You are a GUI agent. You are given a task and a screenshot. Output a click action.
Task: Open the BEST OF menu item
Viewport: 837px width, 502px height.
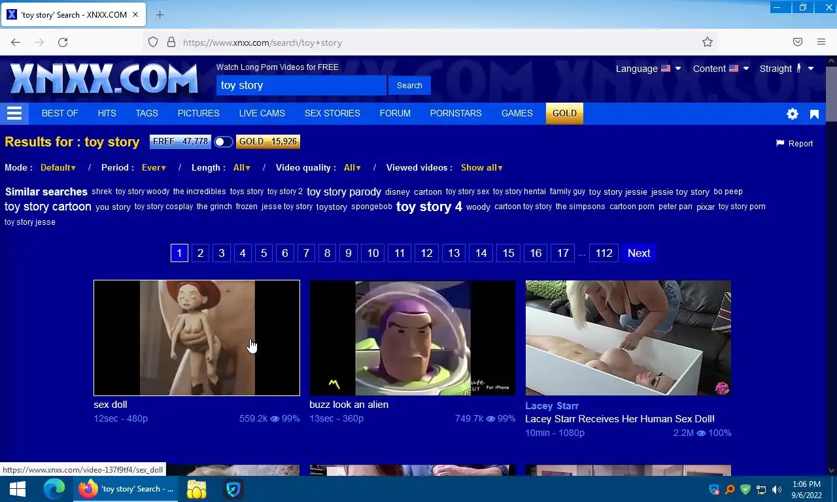coord(60,114)
